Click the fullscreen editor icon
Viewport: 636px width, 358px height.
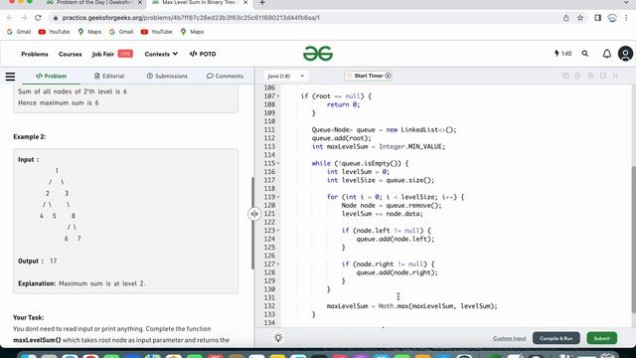tap(615, 76)
